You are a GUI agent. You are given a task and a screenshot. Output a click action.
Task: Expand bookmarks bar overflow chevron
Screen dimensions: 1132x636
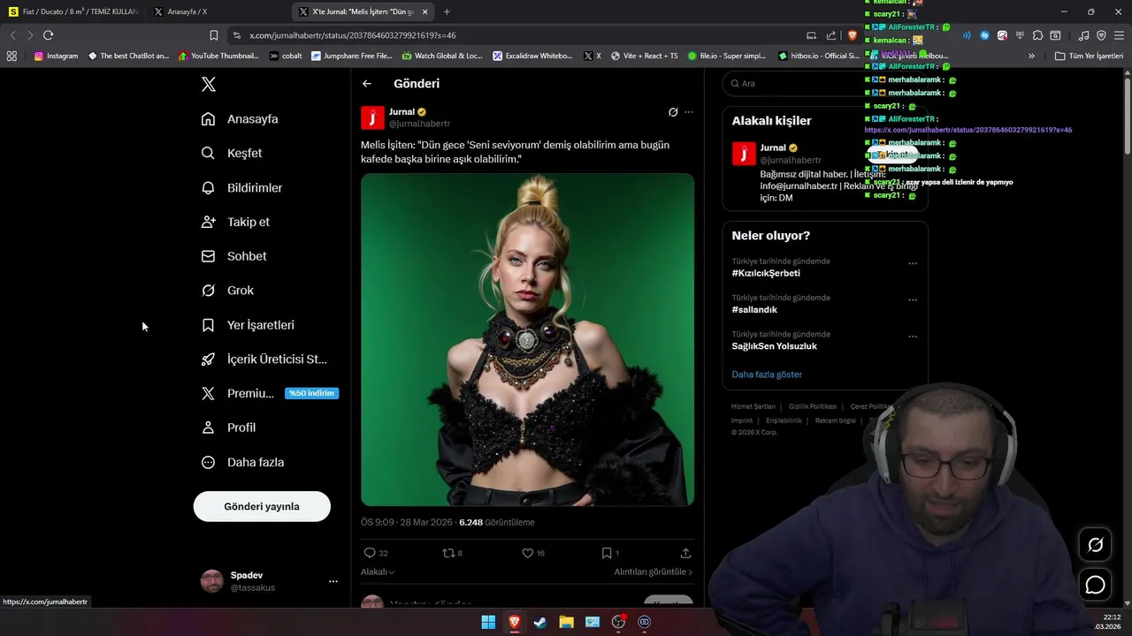[1031, 56]
